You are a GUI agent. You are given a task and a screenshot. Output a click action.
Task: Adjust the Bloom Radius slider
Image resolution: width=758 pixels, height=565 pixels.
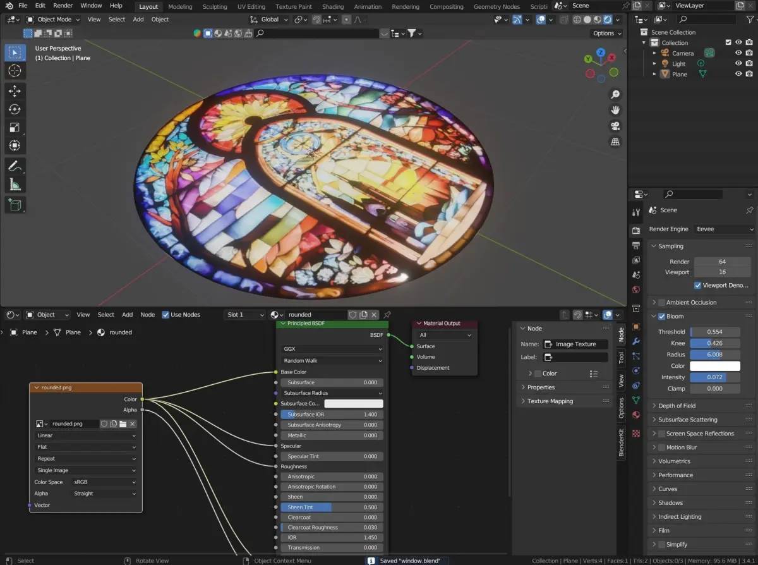click(715, 355)
